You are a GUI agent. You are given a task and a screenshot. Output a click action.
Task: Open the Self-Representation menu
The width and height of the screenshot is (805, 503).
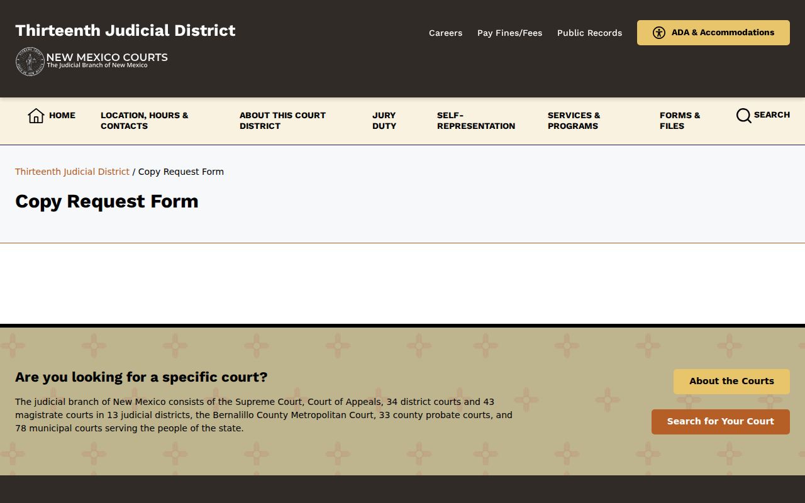tap(476, 121)
